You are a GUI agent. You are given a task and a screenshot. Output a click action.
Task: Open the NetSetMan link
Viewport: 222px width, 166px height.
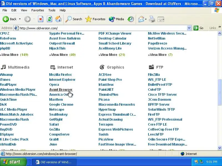[157, 38]
